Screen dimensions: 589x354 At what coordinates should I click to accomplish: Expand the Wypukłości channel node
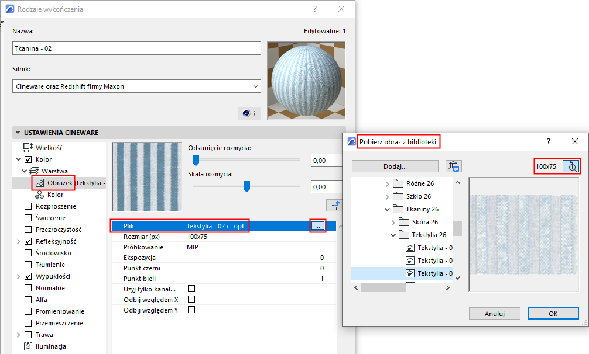[x=18, y=276]
